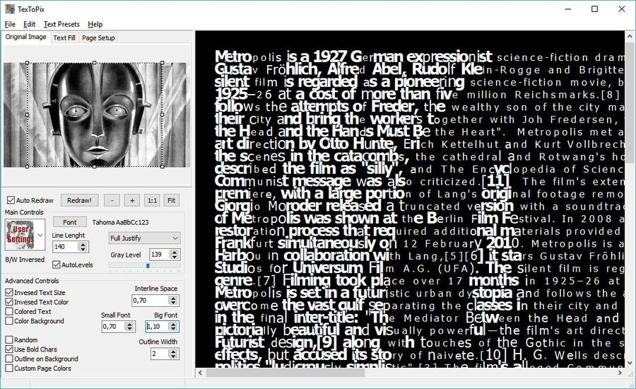Image resolution: width=636 pixels, height=389 pixels.
Task: Click the preview scroll left arrow
Action: (x=200, y=372)
